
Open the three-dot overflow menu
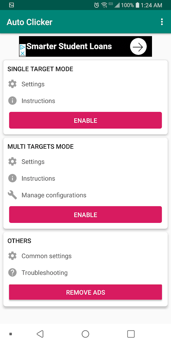pos(161,22)
